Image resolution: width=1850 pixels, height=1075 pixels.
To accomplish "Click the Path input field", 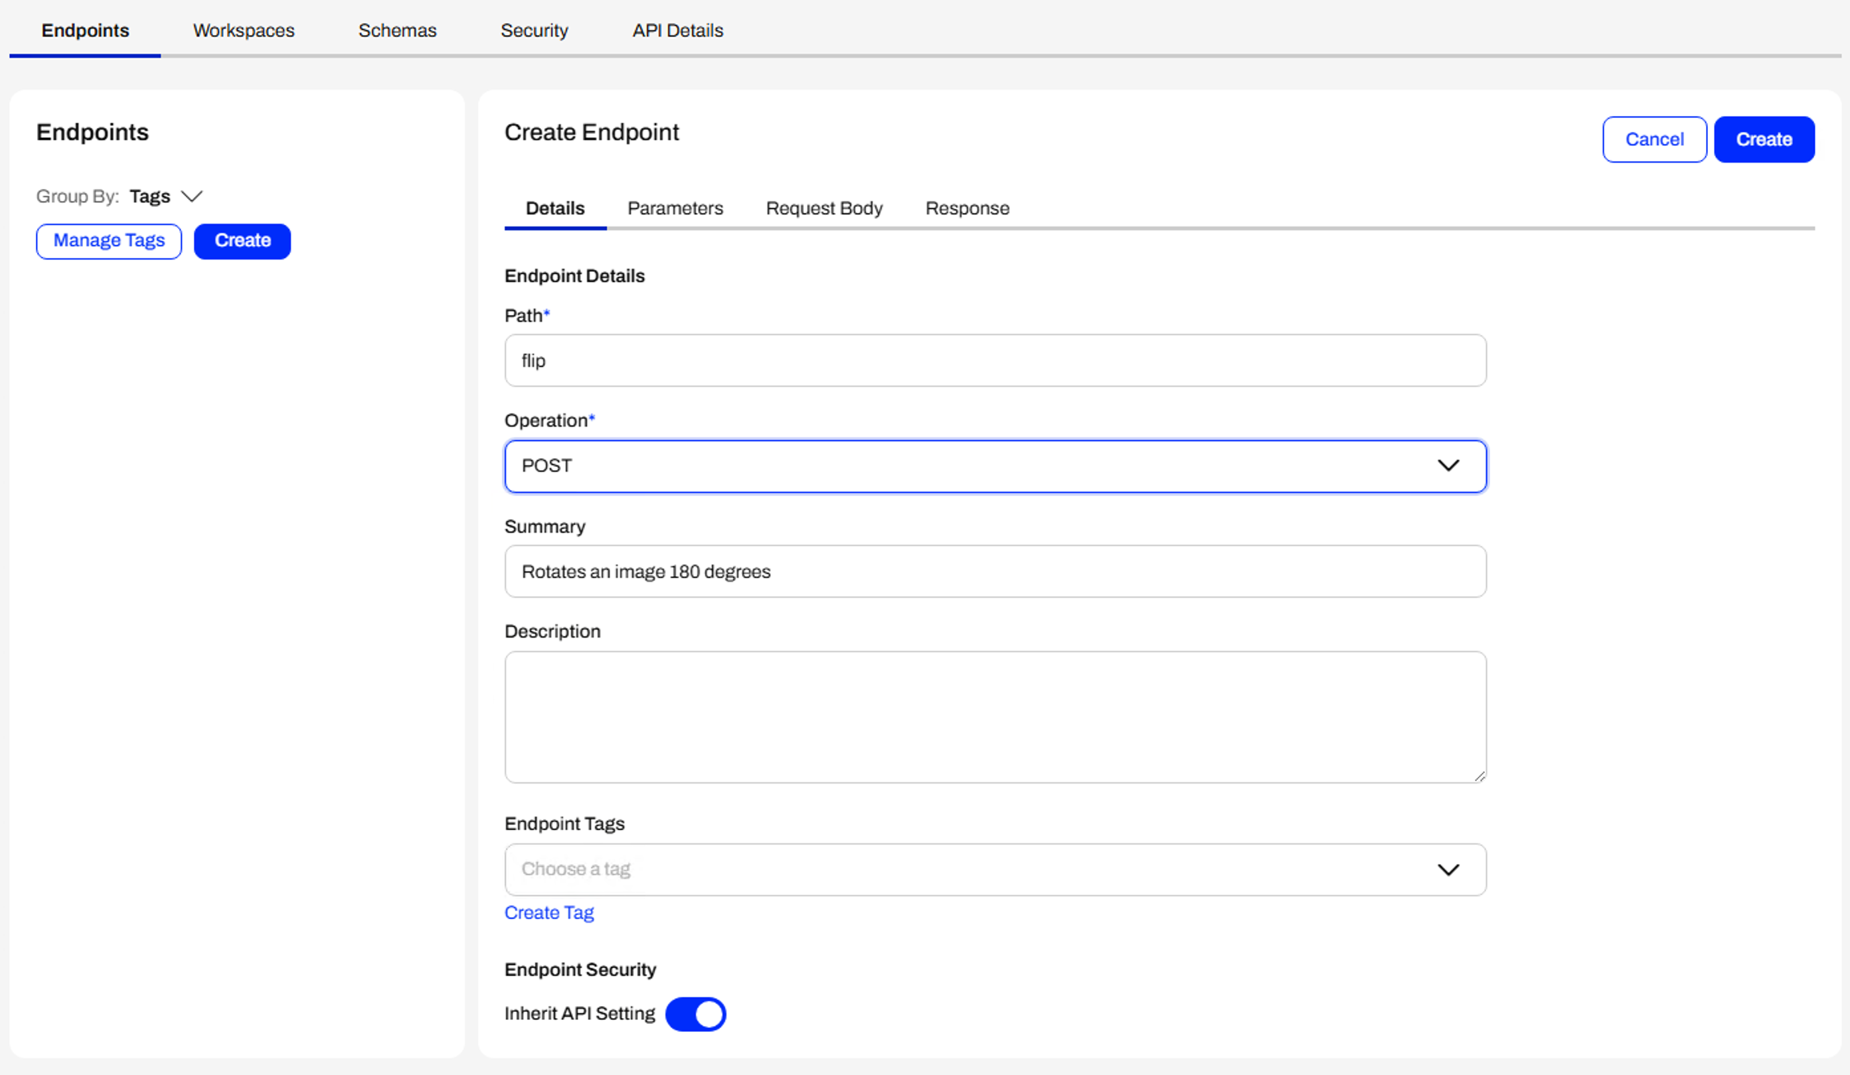I will (x=995, y=360).
